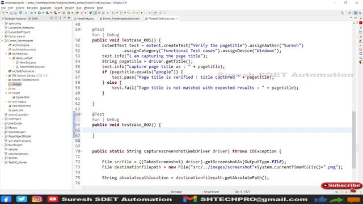Click Run link above testcase_002

click(96, 120)
